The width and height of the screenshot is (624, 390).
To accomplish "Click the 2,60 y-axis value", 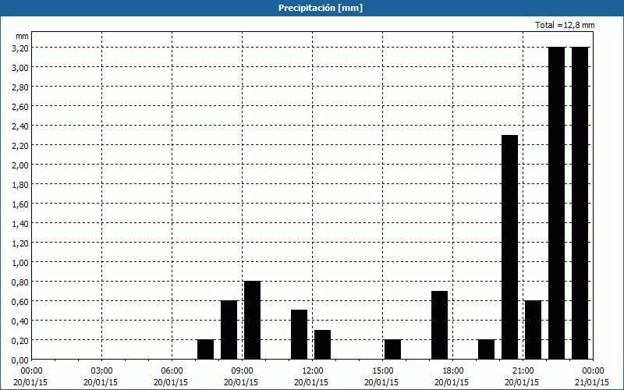I will click(20, 106).
